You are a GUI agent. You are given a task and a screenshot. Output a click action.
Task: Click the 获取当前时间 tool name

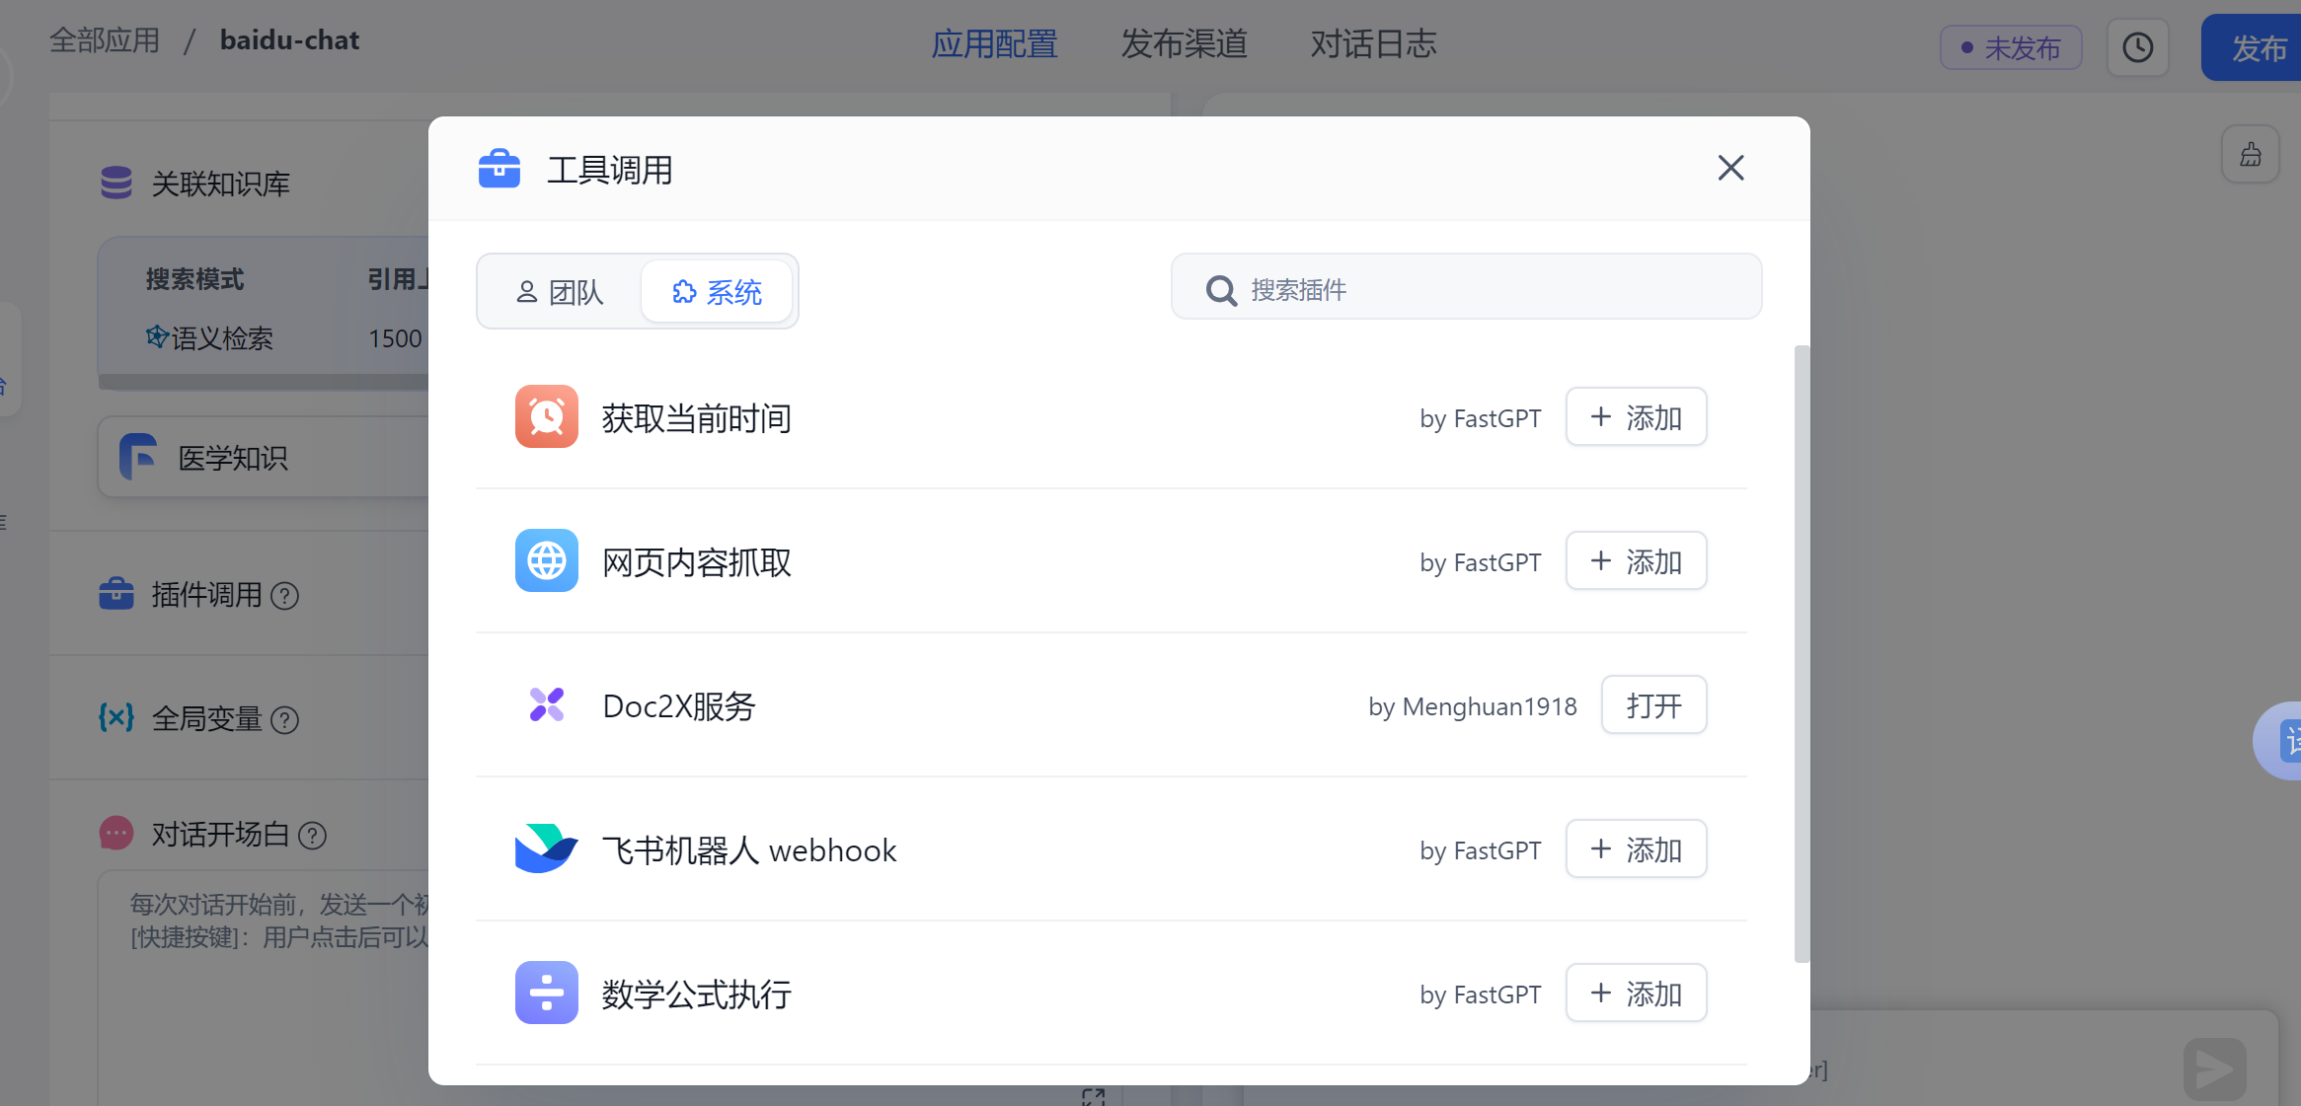pyautogui.click(x=697, y=418)
